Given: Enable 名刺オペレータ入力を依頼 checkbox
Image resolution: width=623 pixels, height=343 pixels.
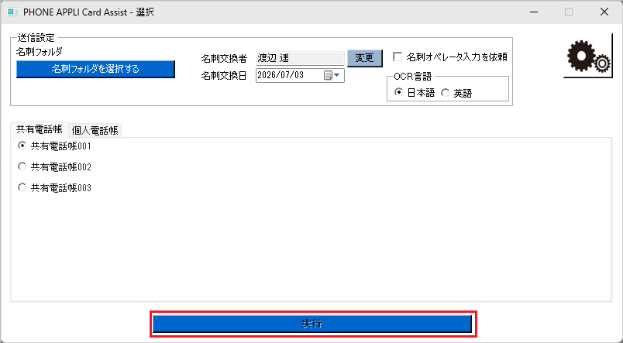Looking at the screenshot, I should 398,57.
